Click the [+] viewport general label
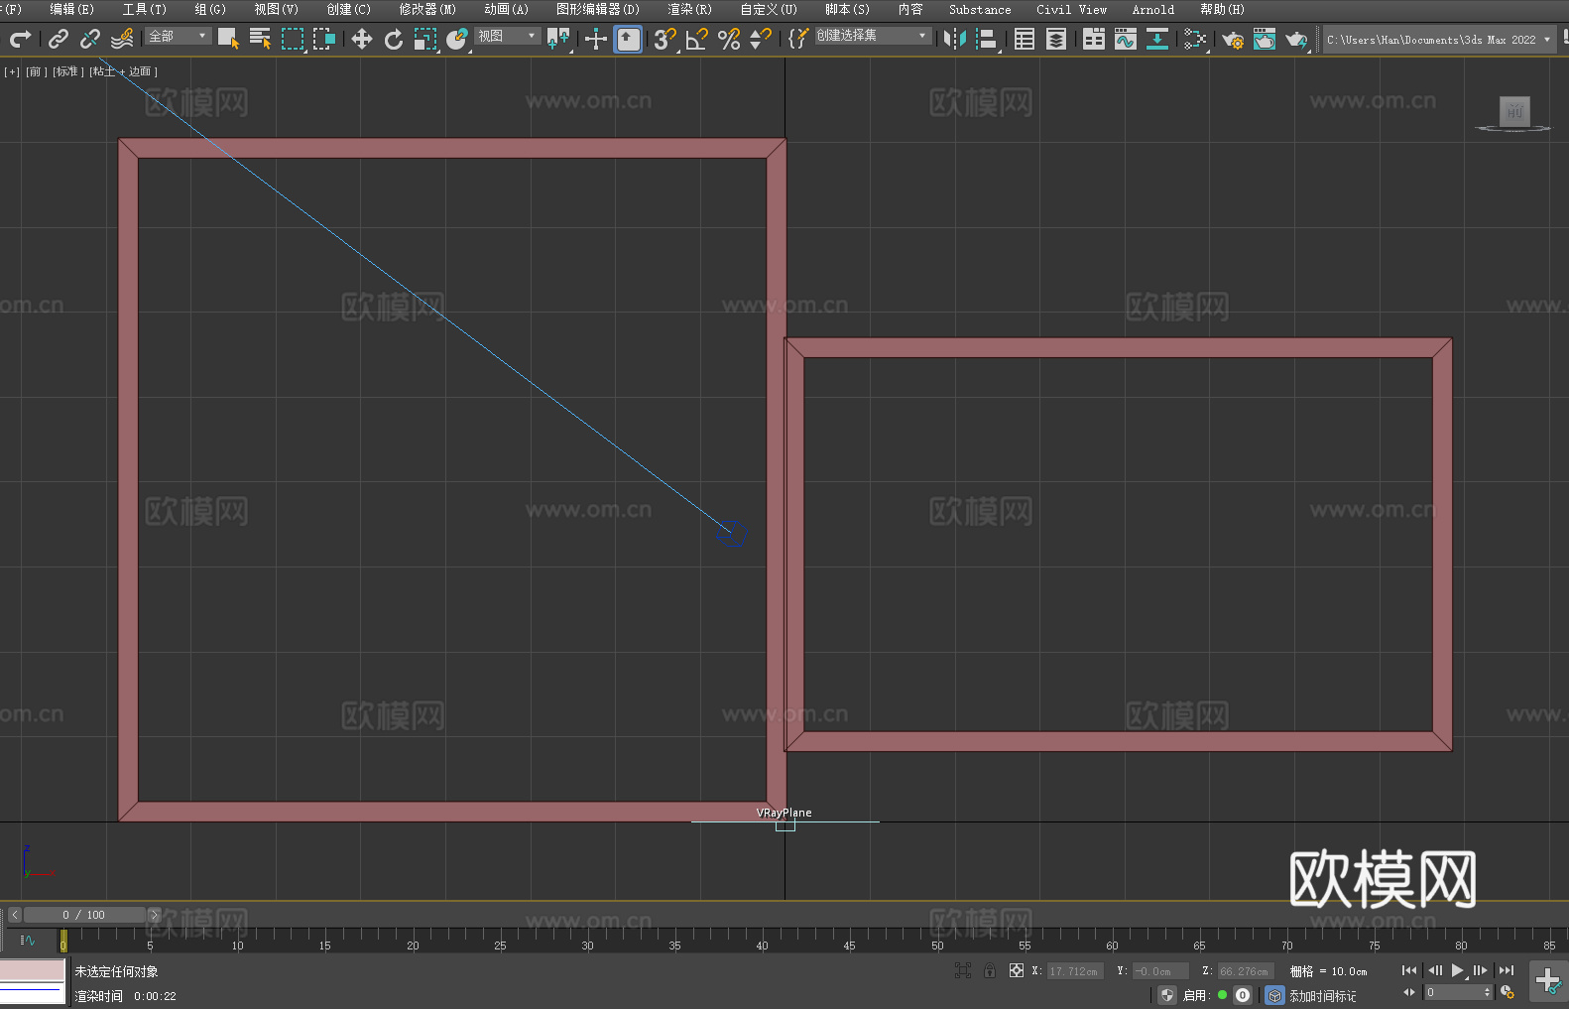 12,71
